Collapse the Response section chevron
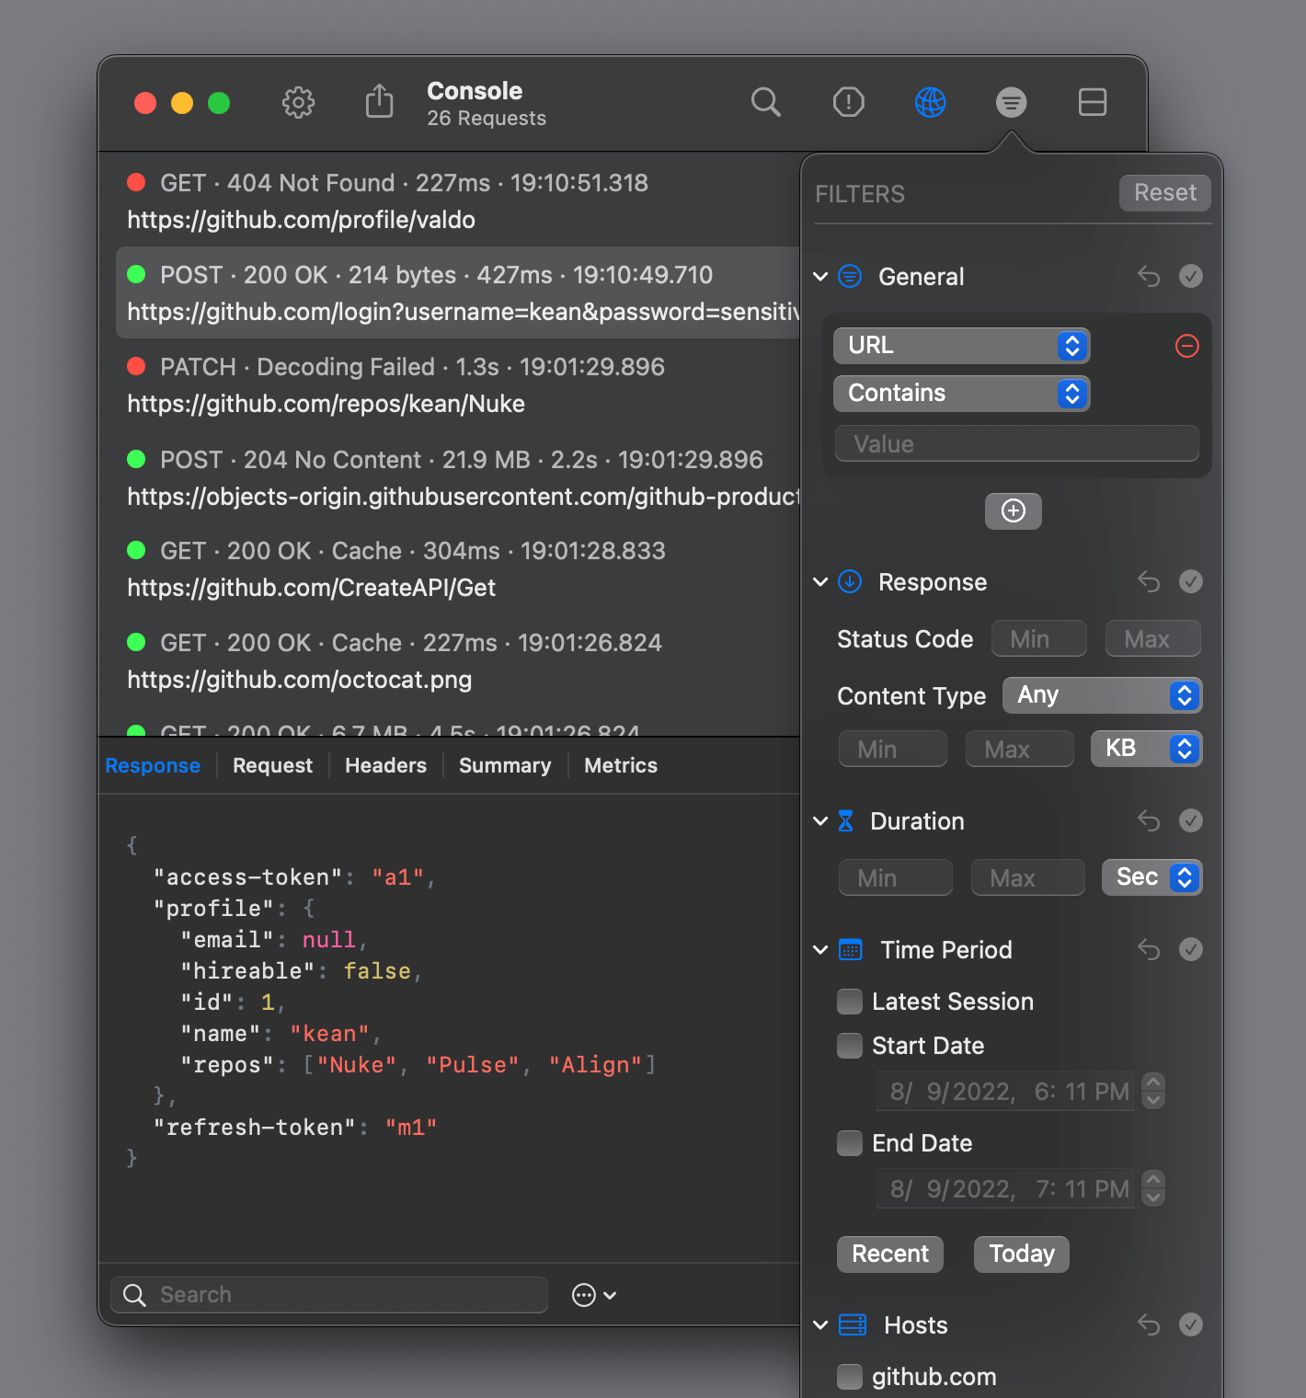The width and height of the screenshot is (1306, 1398). point(820,581)
